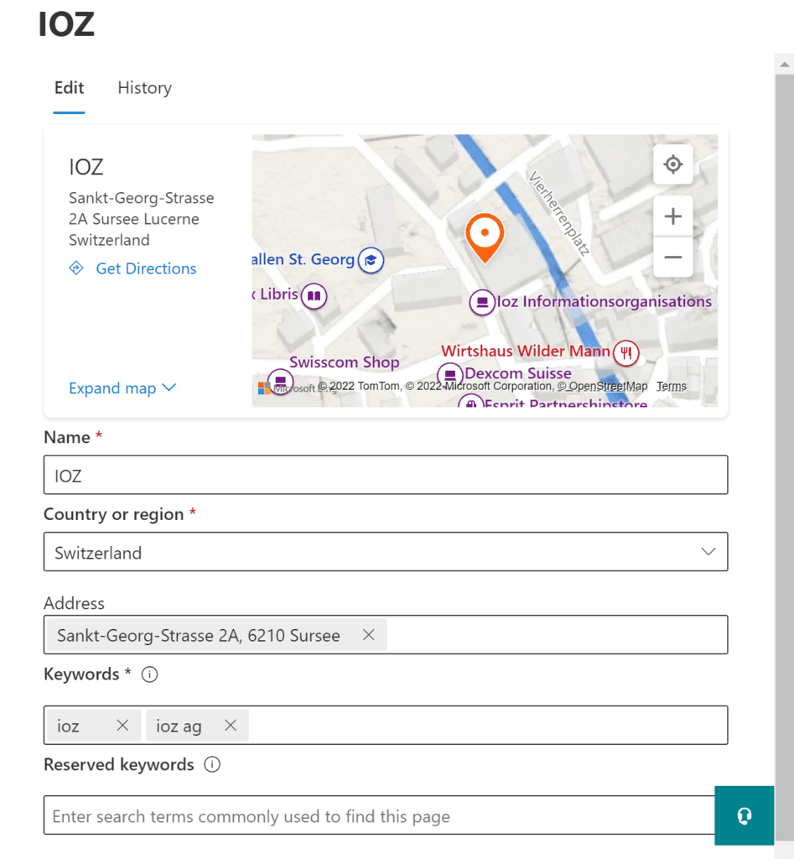Remove the 'ioz' keyword

click(x=122, y=726)
